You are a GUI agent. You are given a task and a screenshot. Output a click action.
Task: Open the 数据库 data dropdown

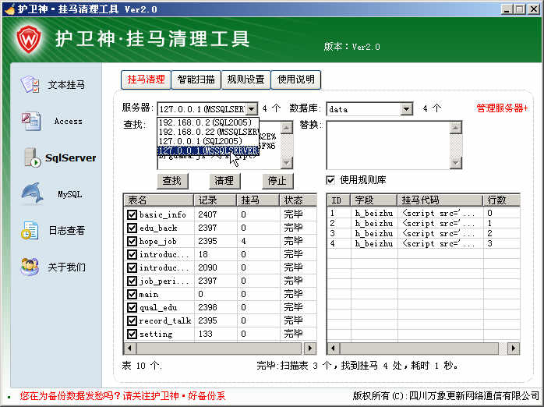406,109
